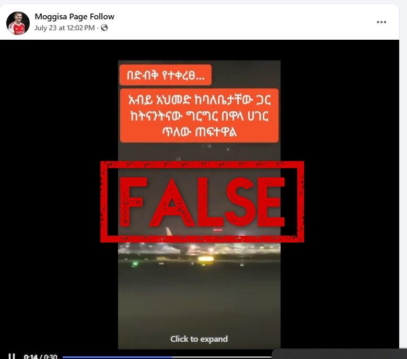Click the globe public audience icon
This screenshot has width=407, height=359.
(x=104, y=28)
